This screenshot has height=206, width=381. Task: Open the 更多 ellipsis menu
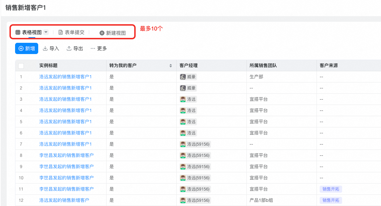pos(93,48)
